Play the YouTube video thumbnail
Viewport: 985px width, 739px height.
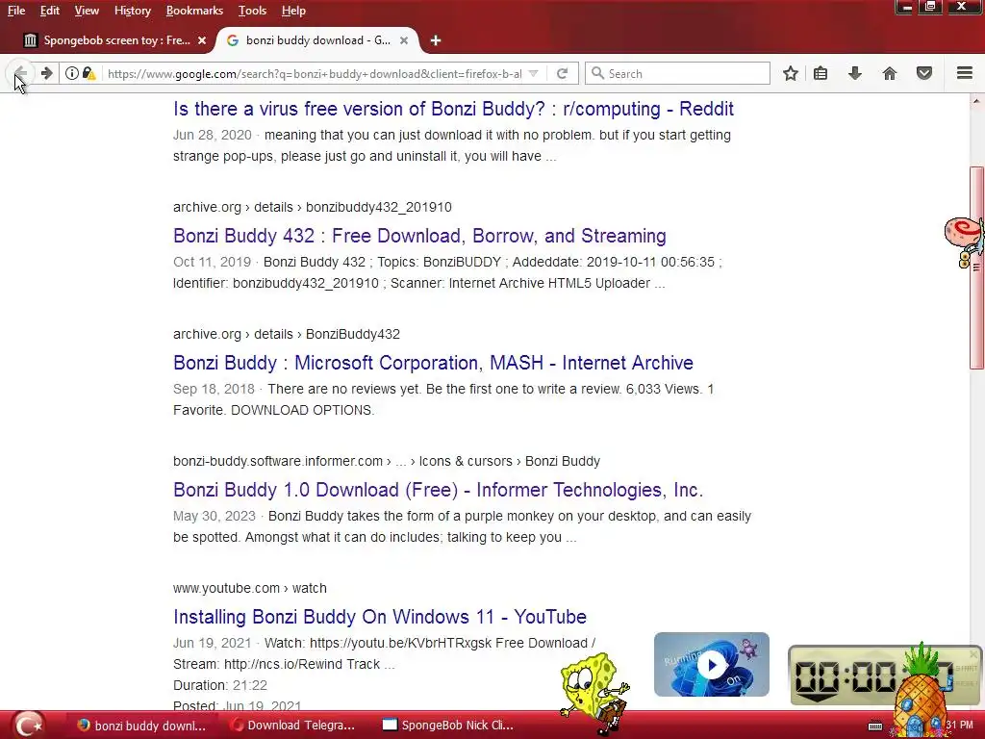[711, 664]
